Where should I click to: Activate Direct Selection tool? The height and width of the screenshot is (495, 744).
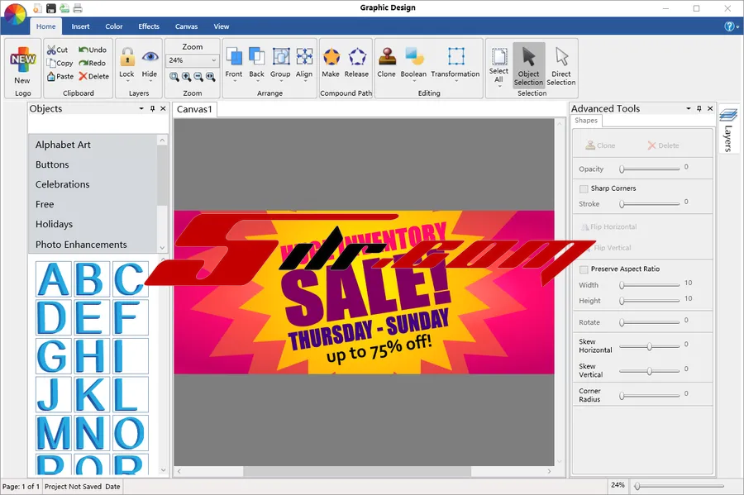click(561, 66)
